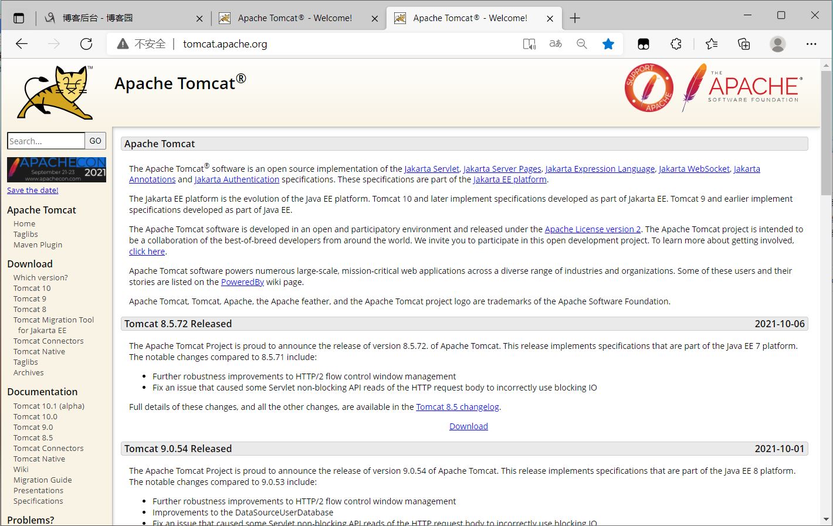The width and height of the screenshot is (833, 526).
Task: Open the user profile avatar
Action: (x=778, y=44)
